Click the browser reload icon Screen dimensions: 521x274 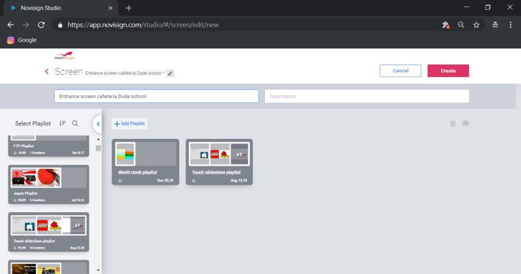[42, 25]
